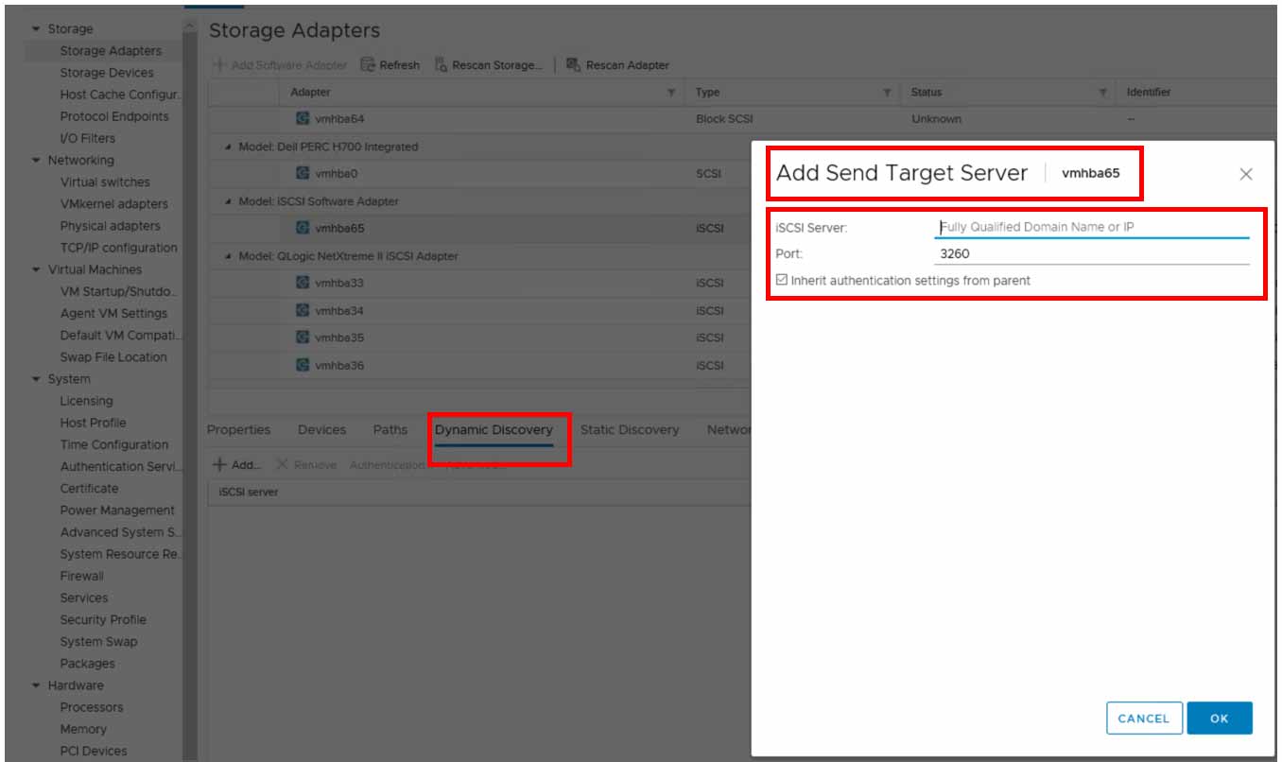Open TCP/IP configuration in sidebar

118,248
